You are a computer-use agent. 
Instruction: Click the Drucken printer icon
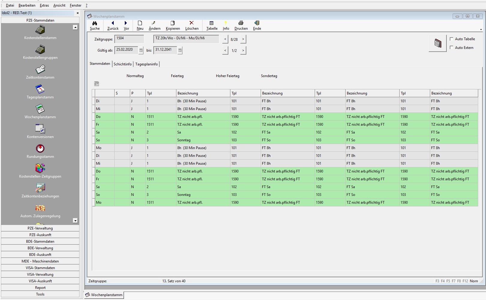(x=241, y=23)
